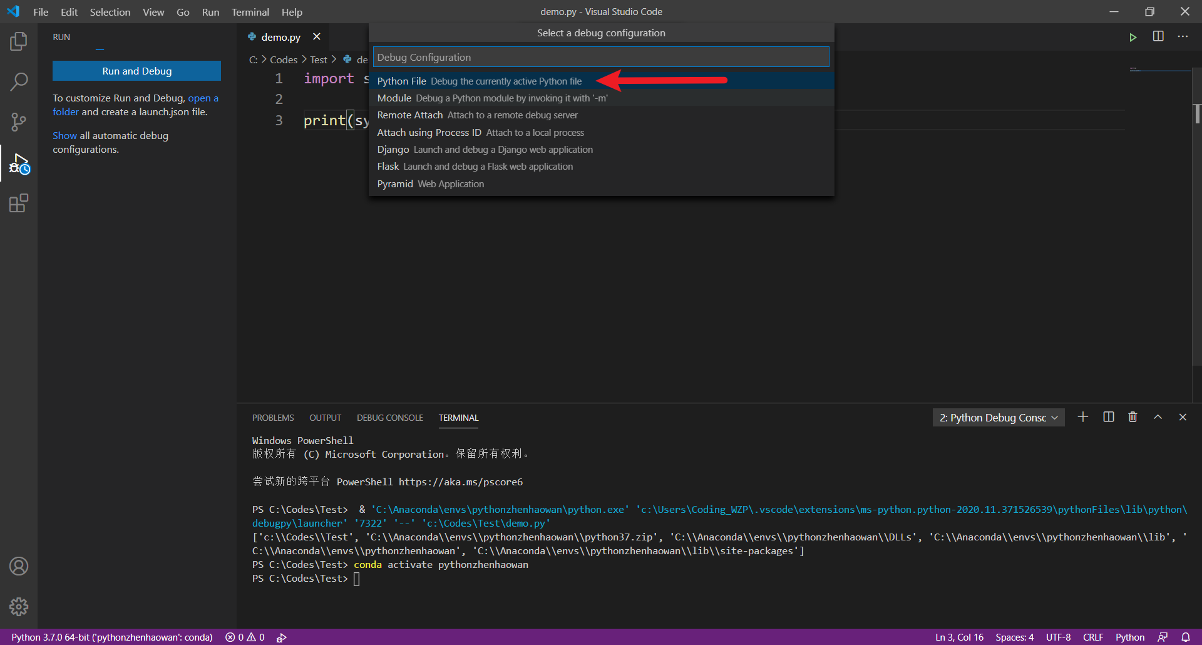The height and width of the screenshot is (645, 1202).
Task: Open the '2: Python Debug Console' terminal dropdown
Action: [x=998, y=417]
